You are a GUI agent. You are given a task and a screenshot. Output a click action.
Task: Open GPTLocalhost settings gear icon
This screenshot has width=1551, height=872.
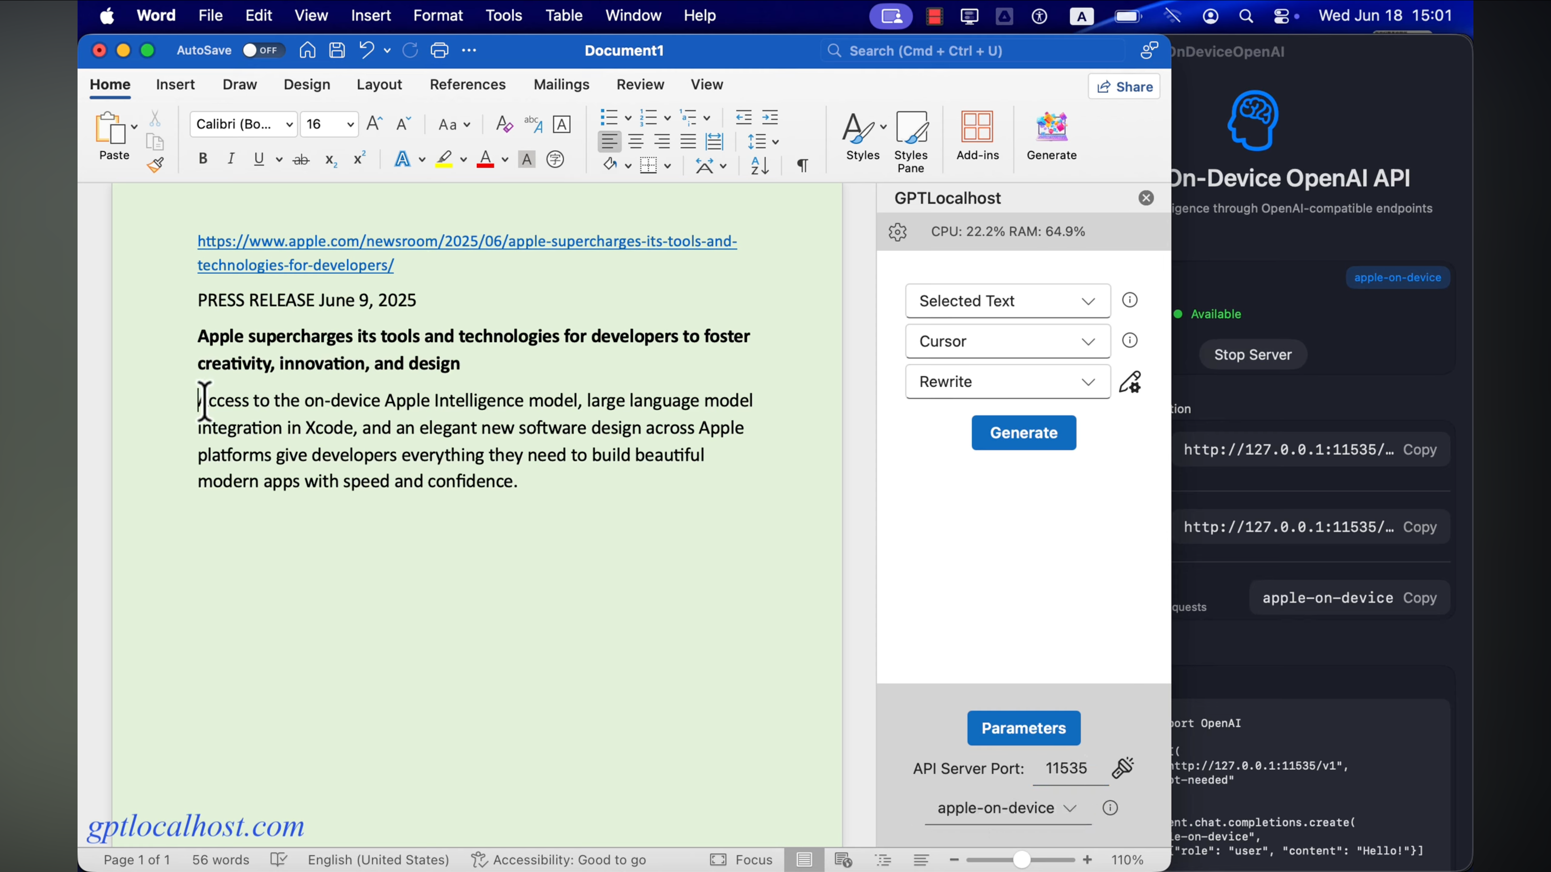pyautogui.click(x=897, y=232)
